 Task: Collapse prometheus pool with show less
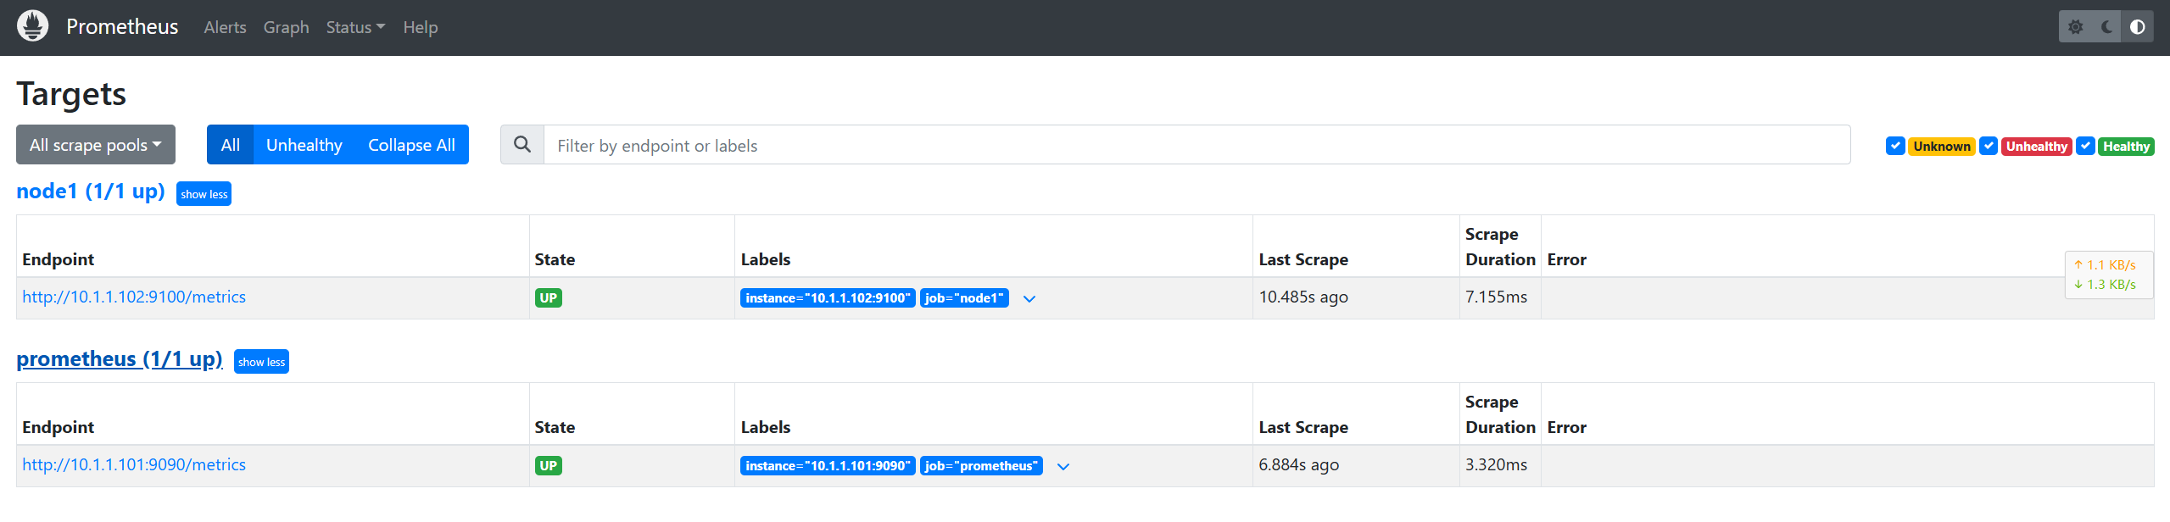click(x=261, y=362)
